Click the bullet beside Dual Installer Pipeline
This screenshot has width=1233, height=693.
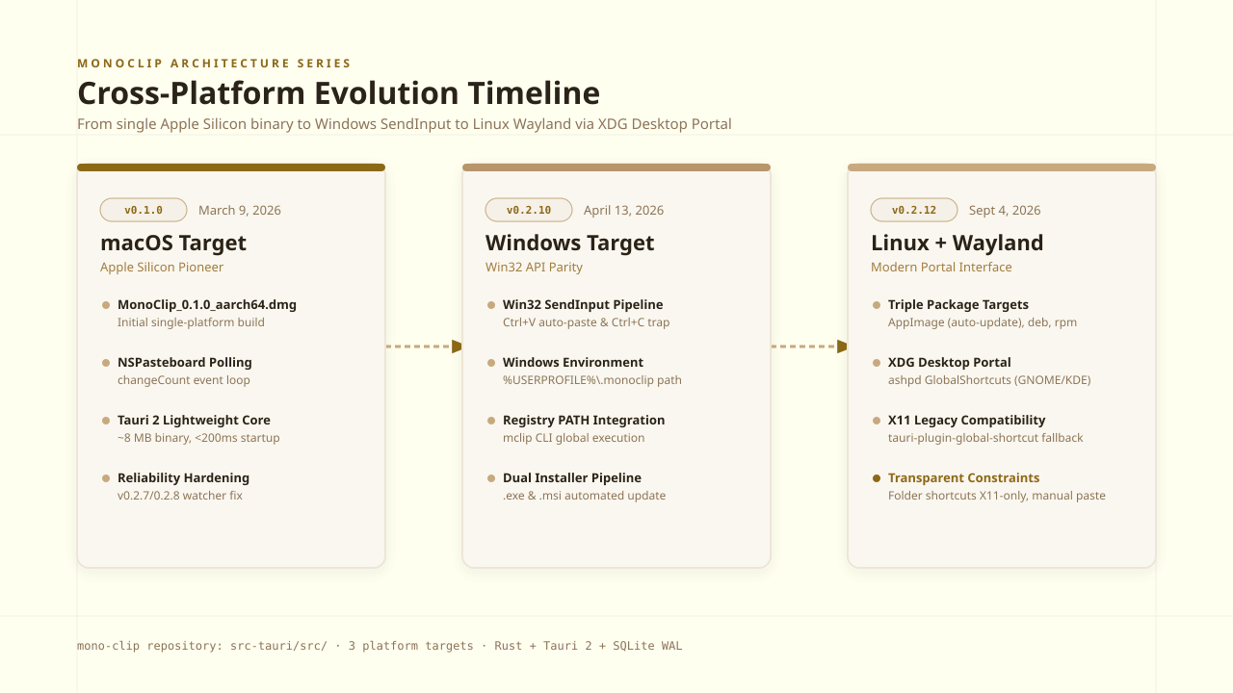[491, 478]
